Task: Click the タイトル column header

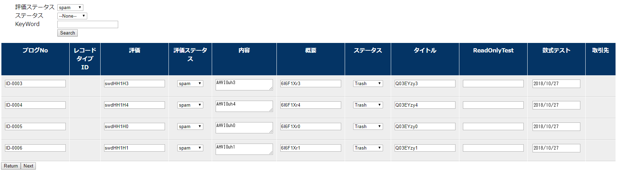Action: [425, 50]
